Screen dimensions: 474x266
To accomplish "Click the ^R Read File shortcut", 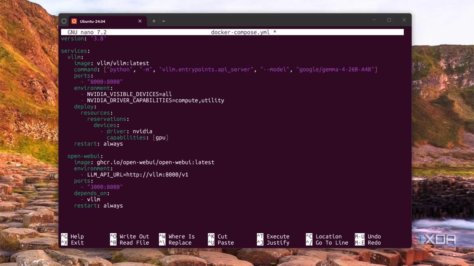I will (130, 243).
